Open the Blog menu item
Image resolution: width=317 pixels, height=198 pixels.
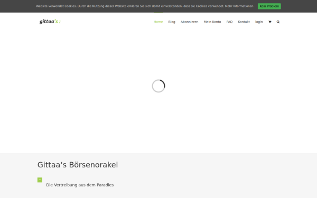click(172, 22)
